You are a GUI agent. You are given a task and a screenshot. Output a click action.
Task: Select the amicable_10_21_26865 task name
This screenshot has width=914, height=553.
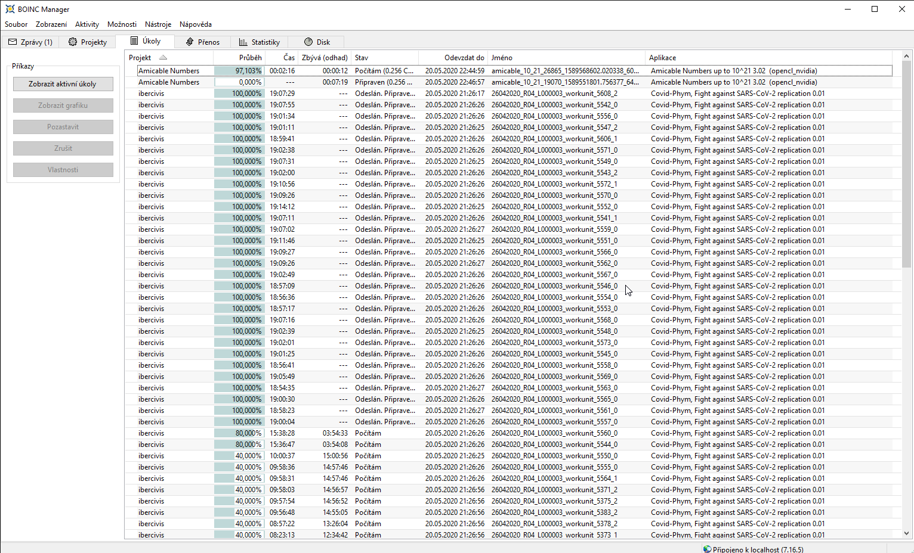pyautogui.click(x=565, y=71)
